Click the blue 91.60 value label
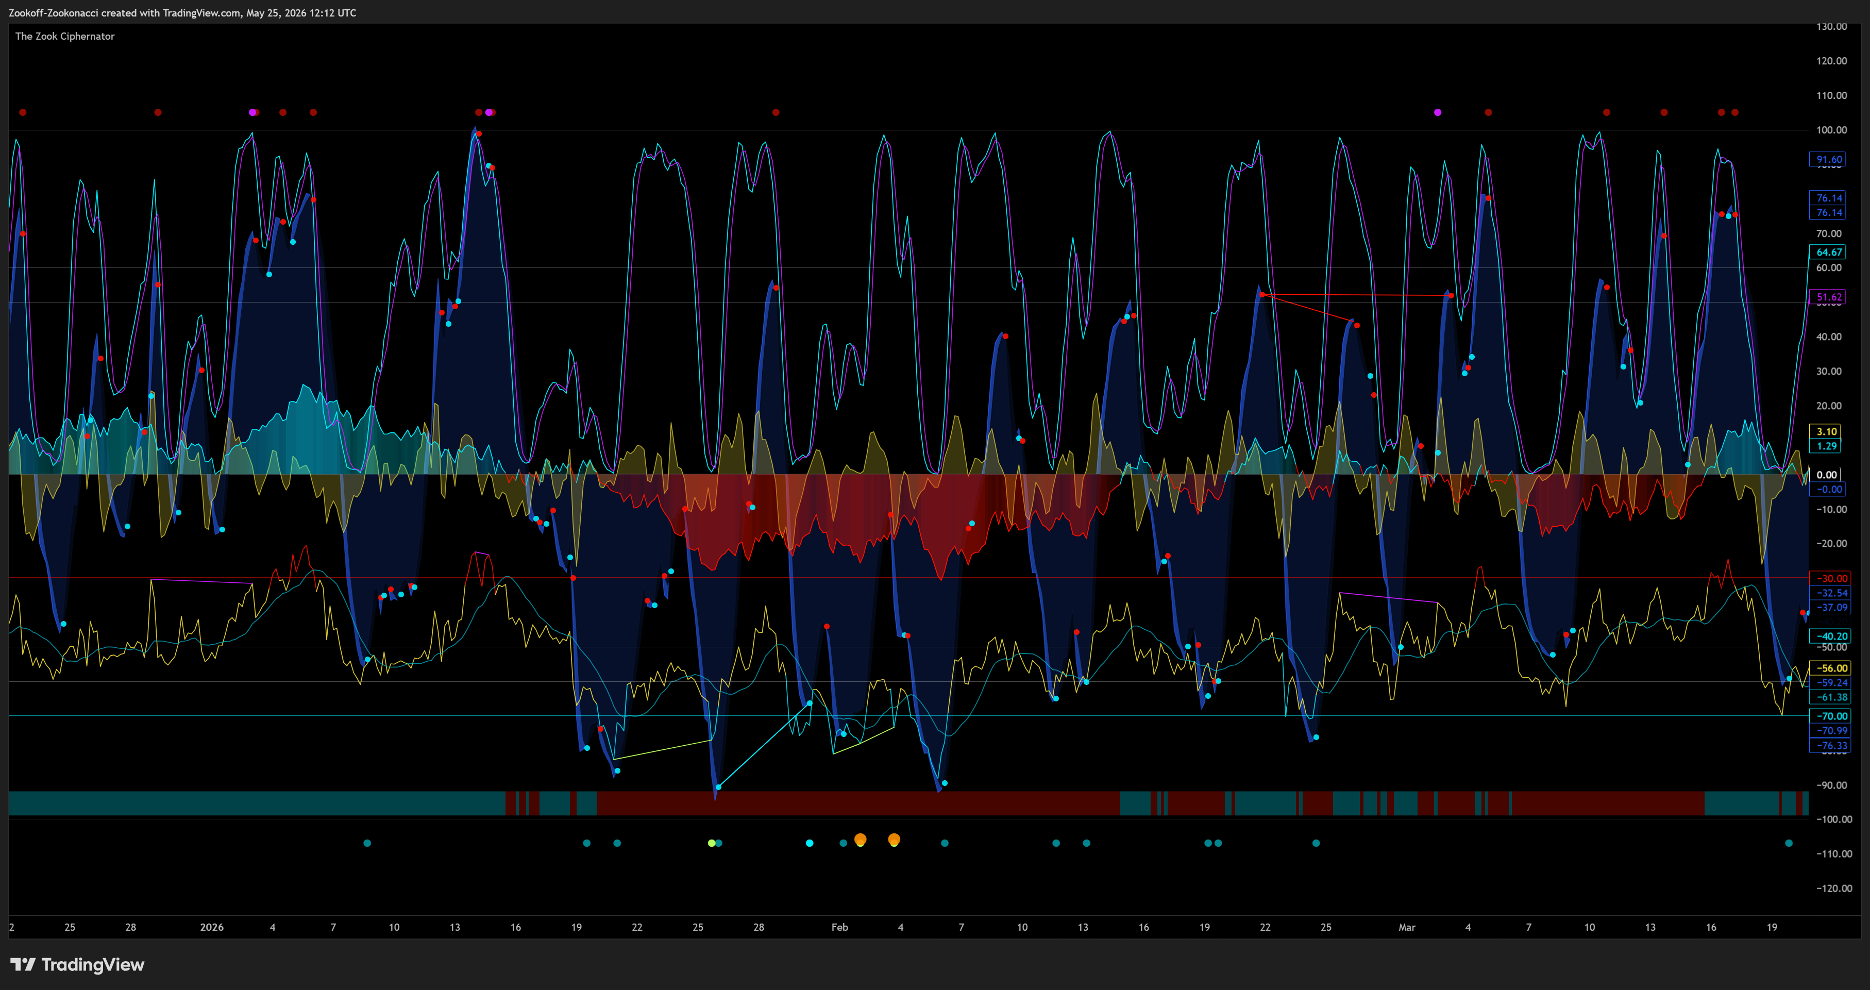Screen dimensions: 1870x990 click(x=1829, y=160)
